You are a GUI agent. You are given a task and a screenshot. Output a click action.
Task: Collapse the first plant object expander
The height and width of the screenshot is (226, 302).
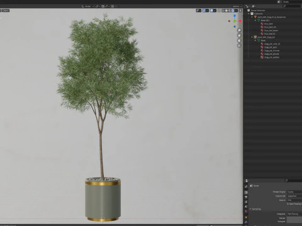[x=252, y=17]
